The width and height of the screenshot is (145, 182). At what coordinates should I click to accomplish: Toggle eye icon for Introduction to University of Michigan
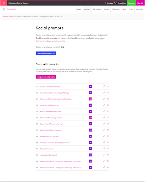click(108, 93)
